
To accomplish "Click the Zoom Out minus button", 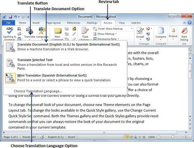I will (159, 137).
